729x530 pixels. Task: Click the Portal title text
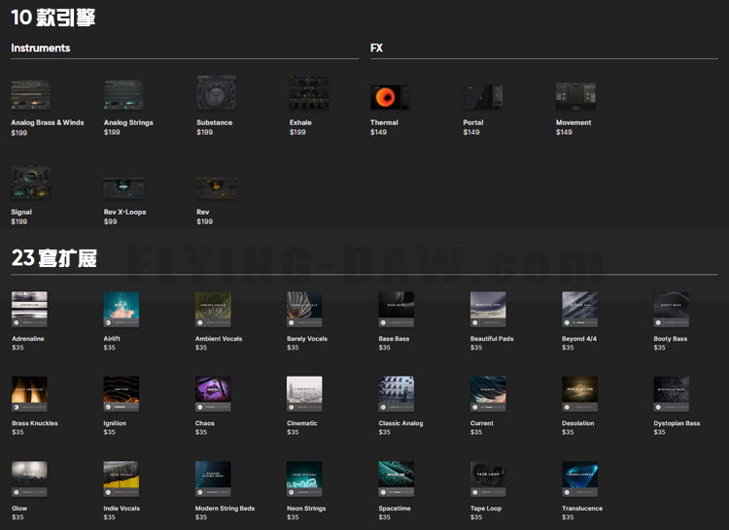click(x=472, y=122)
